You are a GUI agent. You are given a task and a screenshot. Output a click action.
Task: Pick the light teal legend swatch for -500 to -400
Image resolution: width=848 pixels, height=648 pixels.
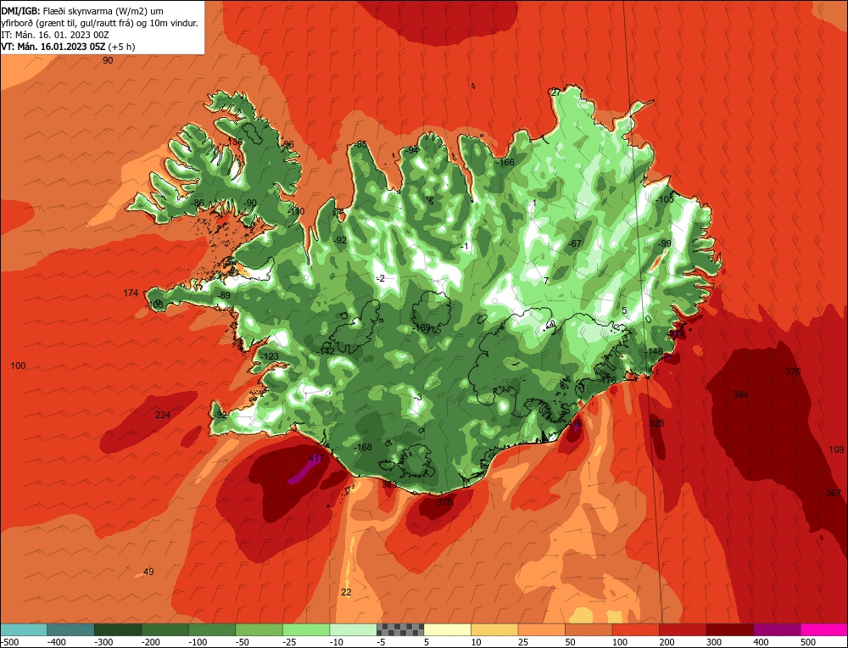[x=24, y=629]
